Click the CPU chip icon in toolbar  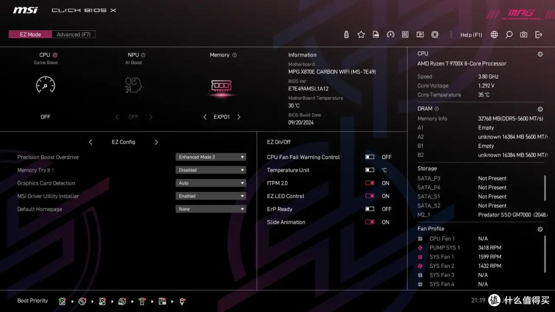[x=435, y=34]
